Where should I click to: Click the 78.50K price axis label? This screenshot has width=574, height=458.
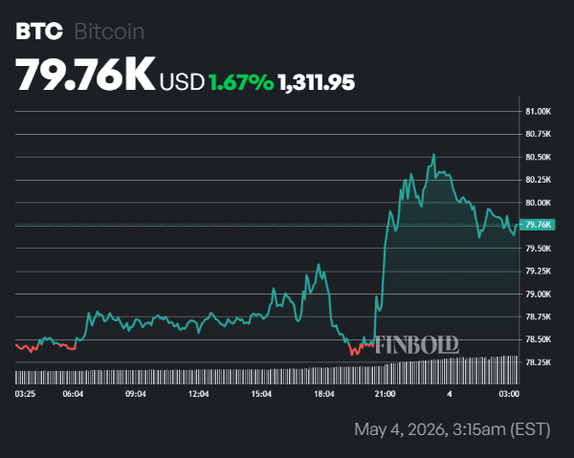click(x=538, y=339)
